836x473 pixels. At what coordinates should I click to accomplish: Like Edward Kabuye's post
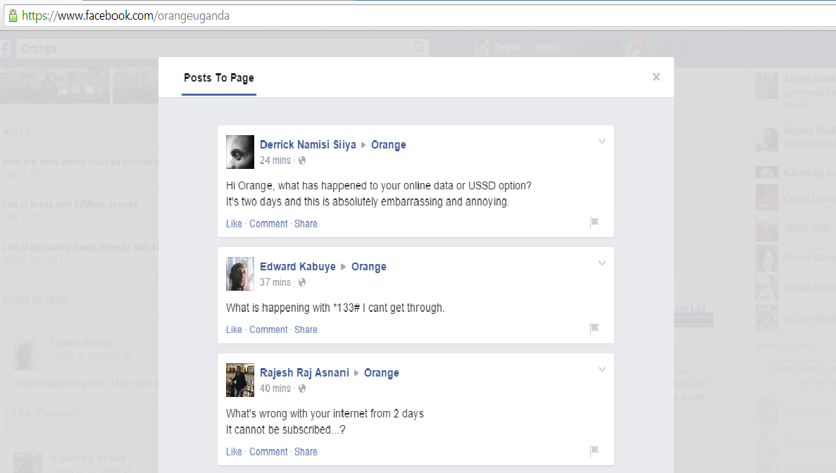tap(234, 329)
